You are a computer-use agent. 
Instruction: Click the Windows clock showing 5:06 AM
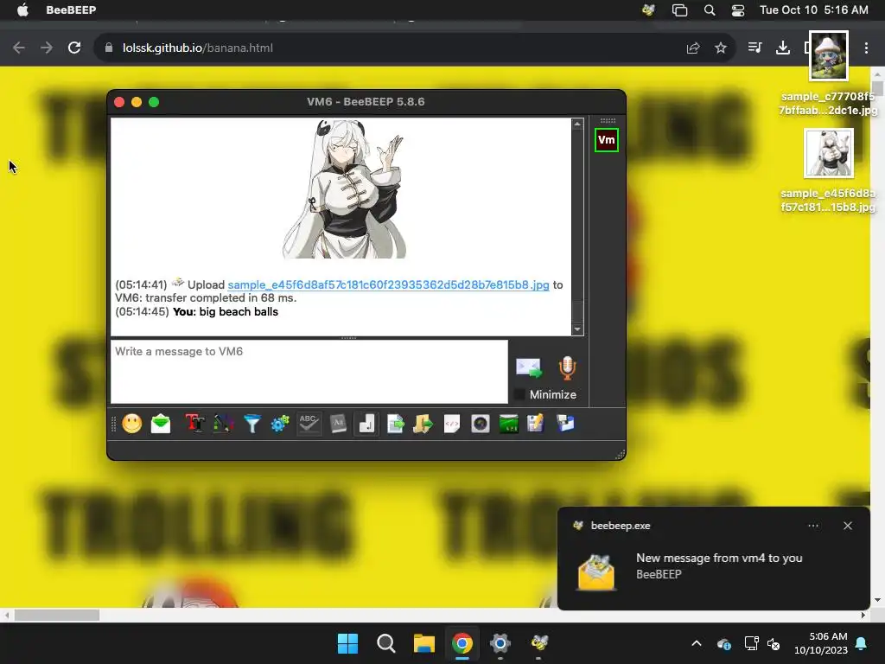tap(821, 643)
